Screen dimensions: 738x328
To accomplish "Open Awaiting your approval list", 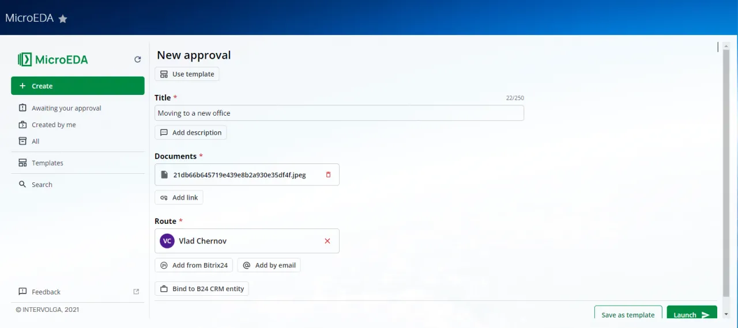I will click(x=66, y=108).
